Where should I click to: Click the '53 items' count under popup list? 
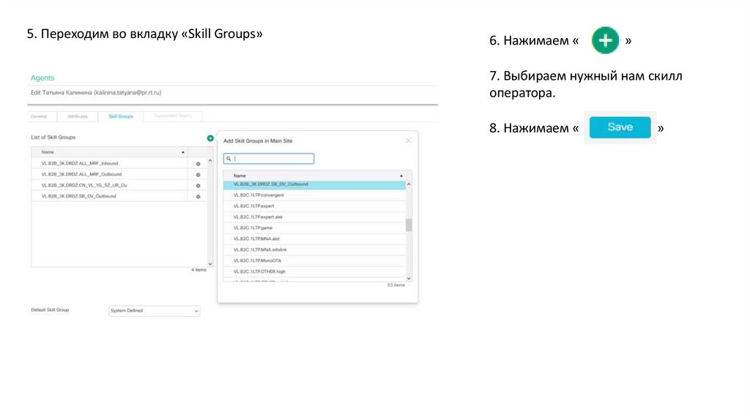tap(396, 285)
